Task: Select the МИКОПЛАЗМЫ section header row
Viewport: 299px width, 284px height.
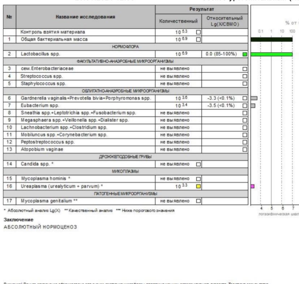Action: [125, 171]
